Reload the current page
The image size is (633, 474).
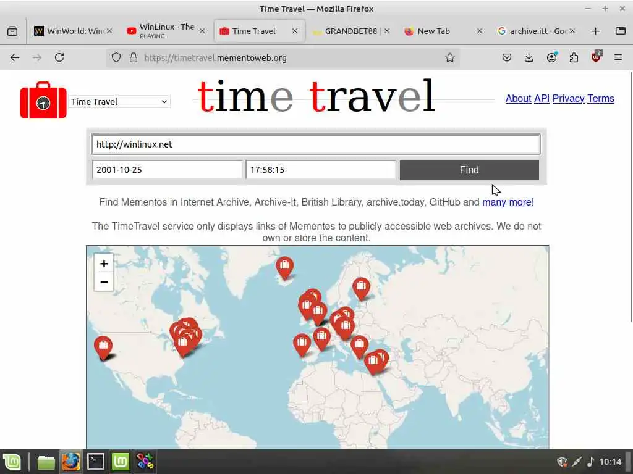tap(59, 57)
